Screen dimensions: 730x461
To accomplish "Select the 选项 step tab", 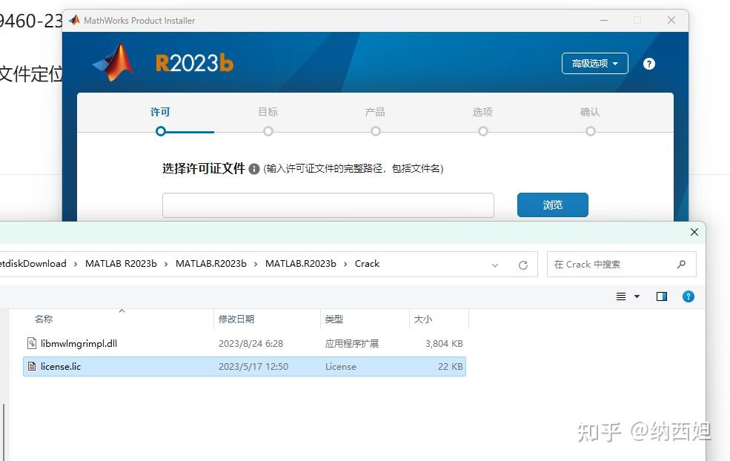I will click(482, 112).
